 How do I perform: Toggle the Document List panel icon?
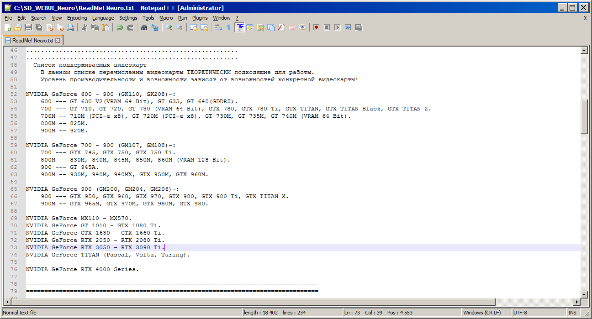[x=271, y=27]
